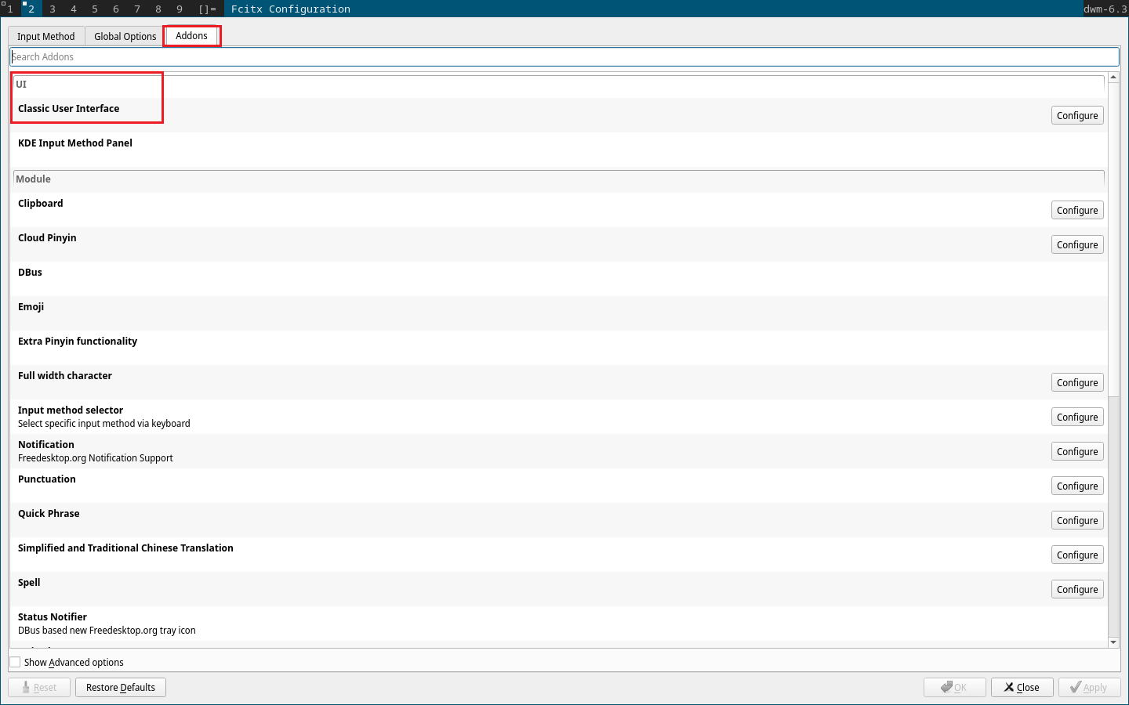
Task: Configure the Spell module
Action: (1077, 589)
